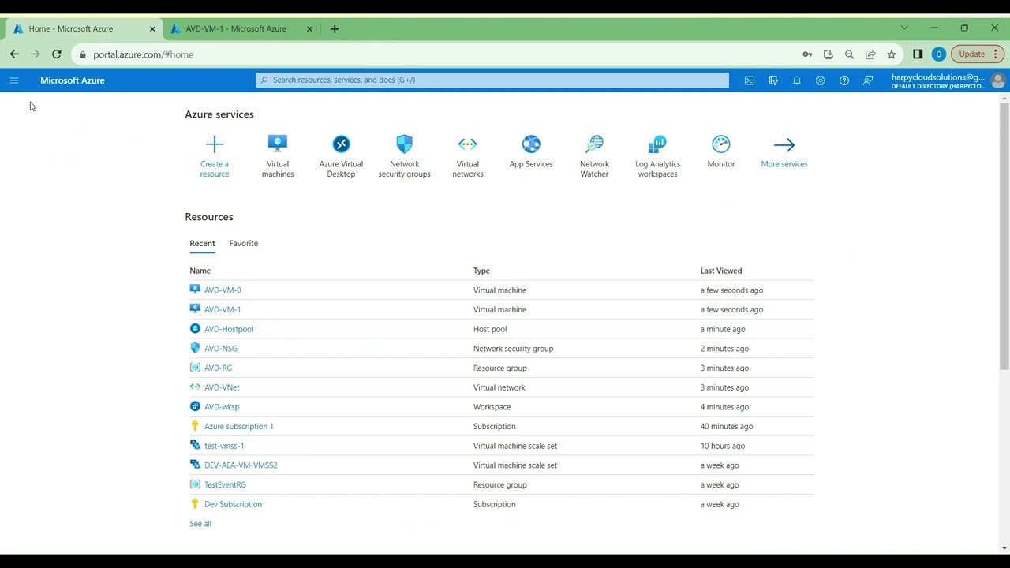Open the tab search chevron in Chrome

(904, 28)
